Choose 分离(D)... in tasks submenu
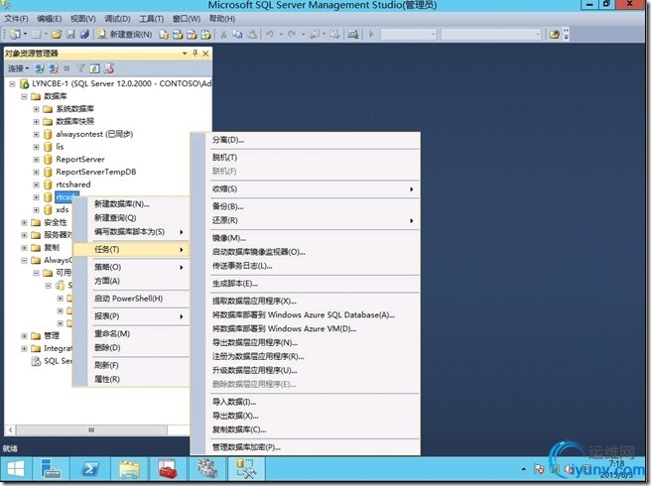The width and height of the screenshot is (651, 486). pos(305,140)
